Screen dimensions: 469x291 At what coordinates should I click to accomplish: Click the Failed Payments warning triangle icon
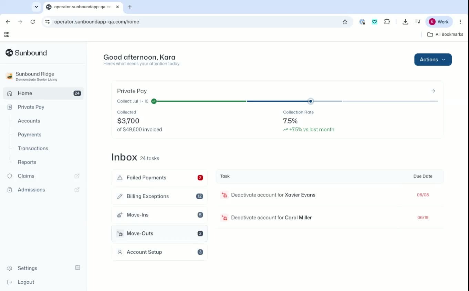(120, 178)
